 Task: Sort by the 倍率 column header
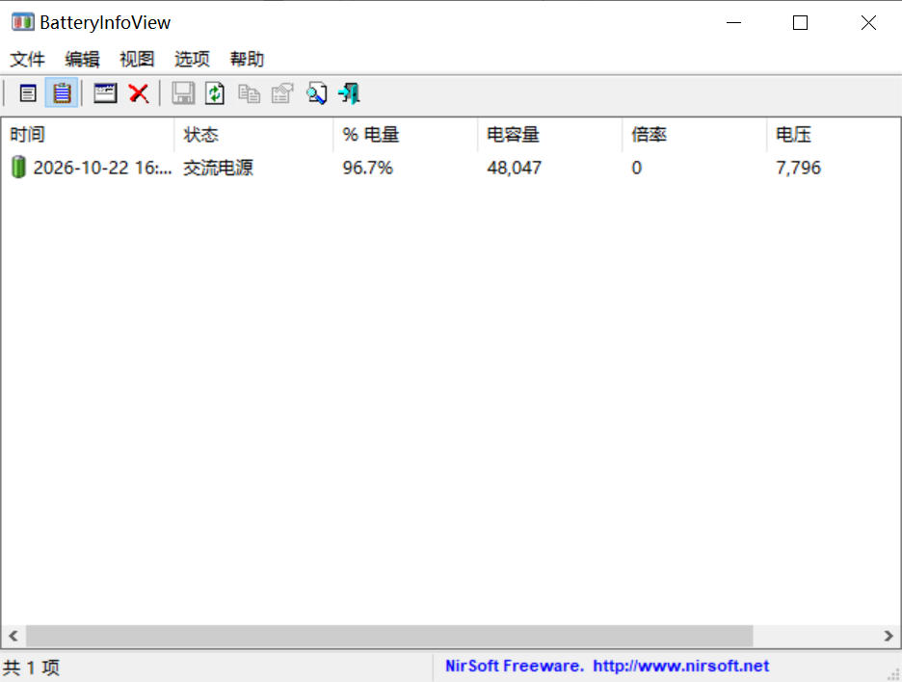pyautogui.click(x=694, y=135)
